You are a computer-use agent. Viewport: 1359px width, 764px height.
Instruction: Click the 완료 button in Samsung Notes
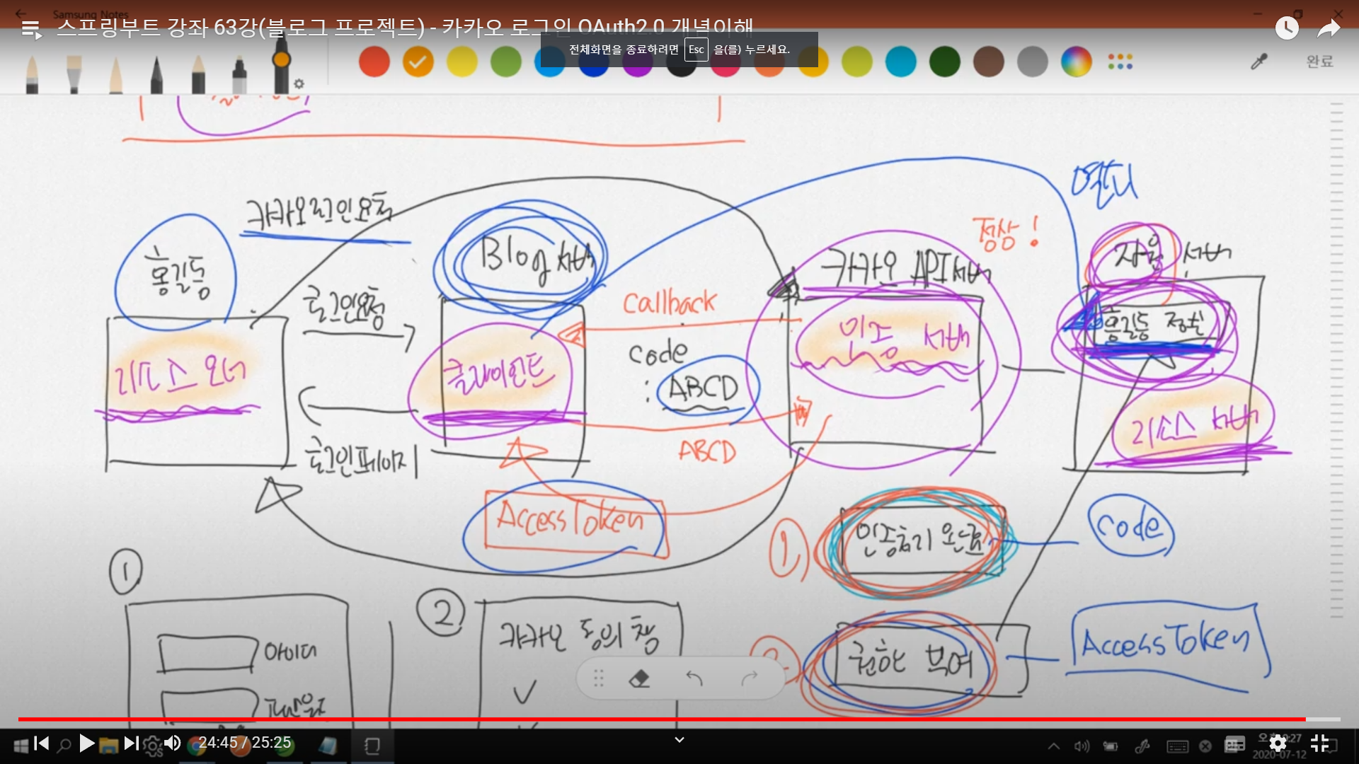pyautogui.click(x=1319, y=62)
